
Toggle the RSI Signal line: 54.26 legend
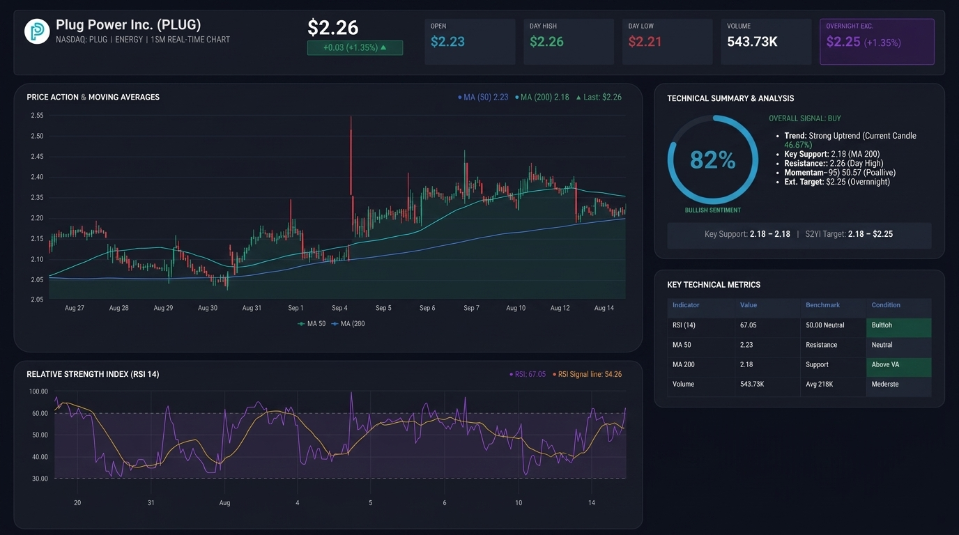[x=587, y=375]
